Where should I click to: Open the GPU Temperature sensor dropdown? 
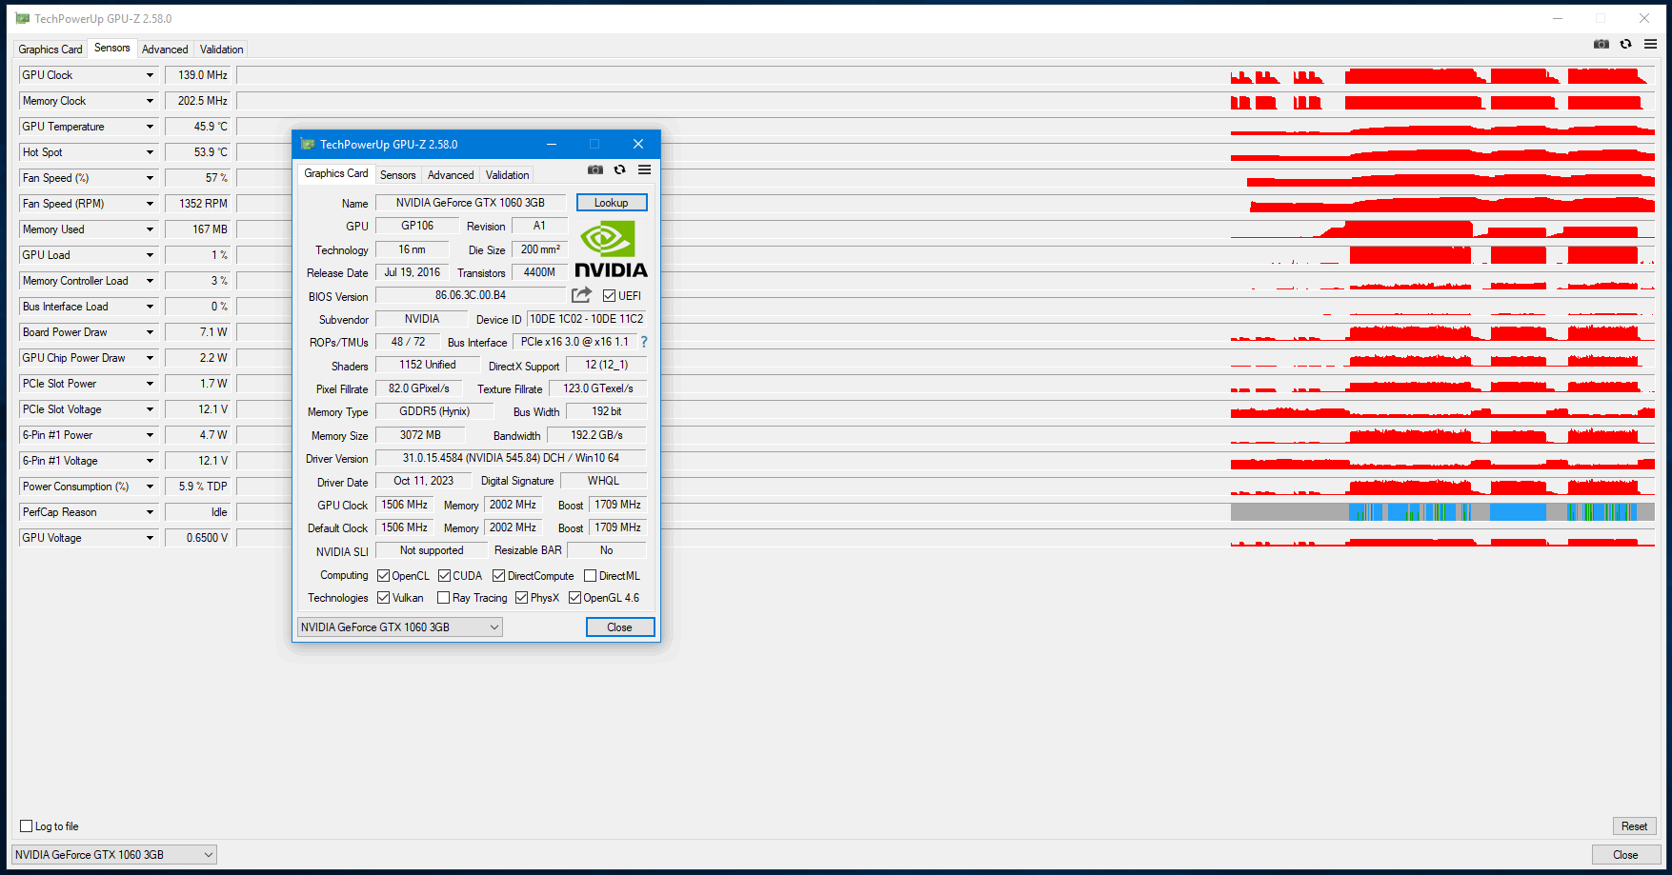(x=150, y=127)
